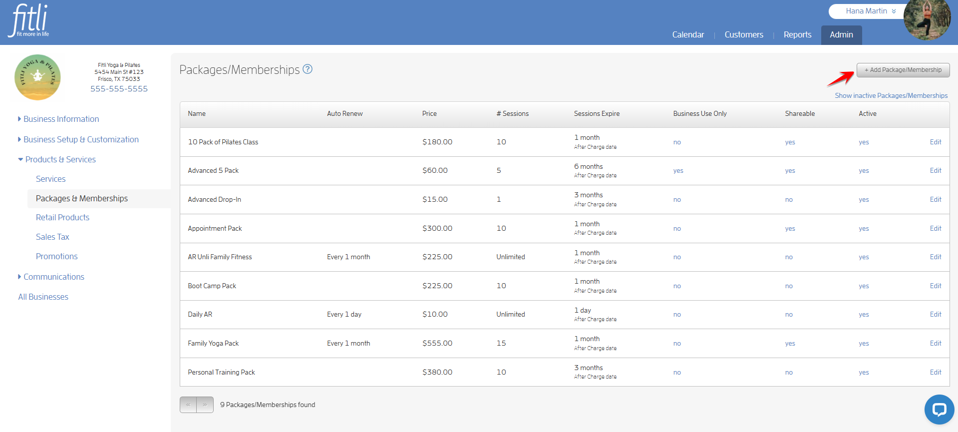
Task: Click 'Advanced 5 Pack' name
Action: [x=213, y=170]
